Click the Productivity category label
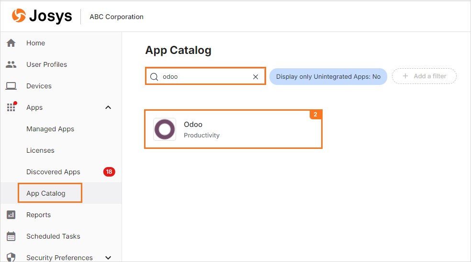Image resolution: width=471 pixels, height=262 pixels. 202,136
